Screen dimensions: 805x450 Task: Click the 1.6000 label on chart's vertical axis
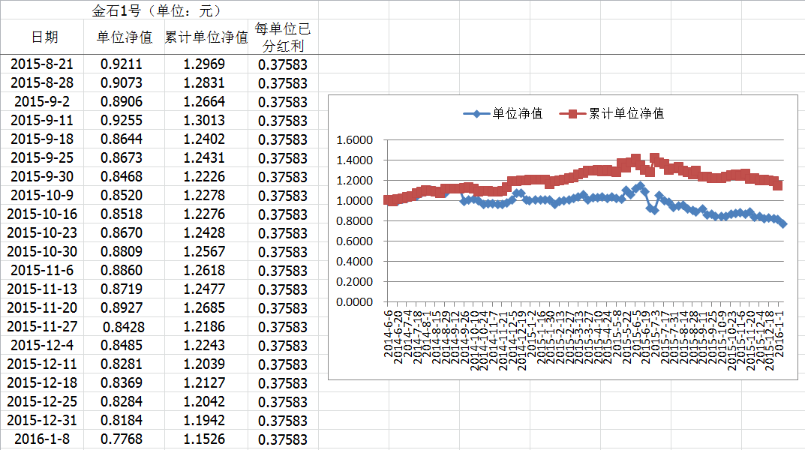(x=355, y=139)
